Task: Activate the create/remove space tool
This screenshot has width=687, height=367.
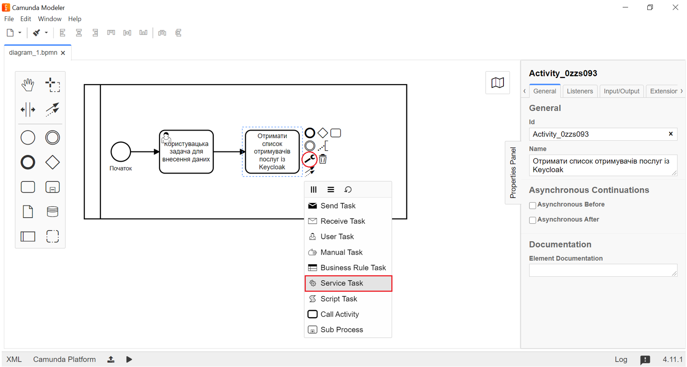Action: pyautogui.click(x=28, y=110)
